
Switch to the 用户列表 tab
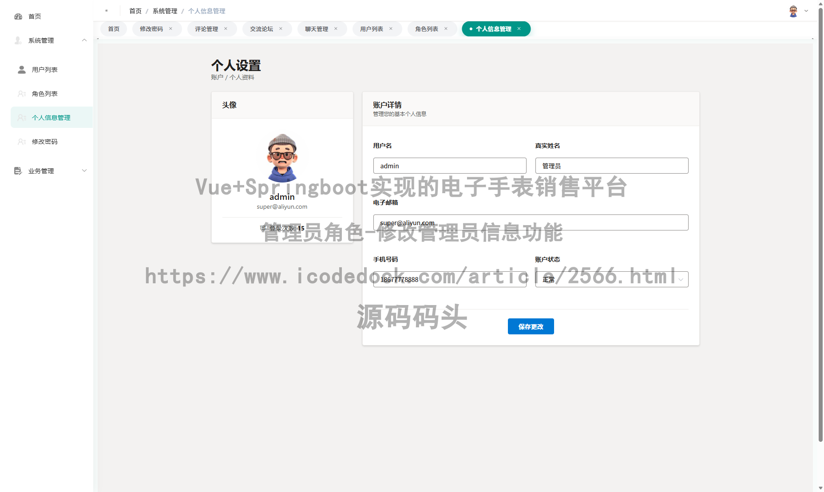pos(372,28)
